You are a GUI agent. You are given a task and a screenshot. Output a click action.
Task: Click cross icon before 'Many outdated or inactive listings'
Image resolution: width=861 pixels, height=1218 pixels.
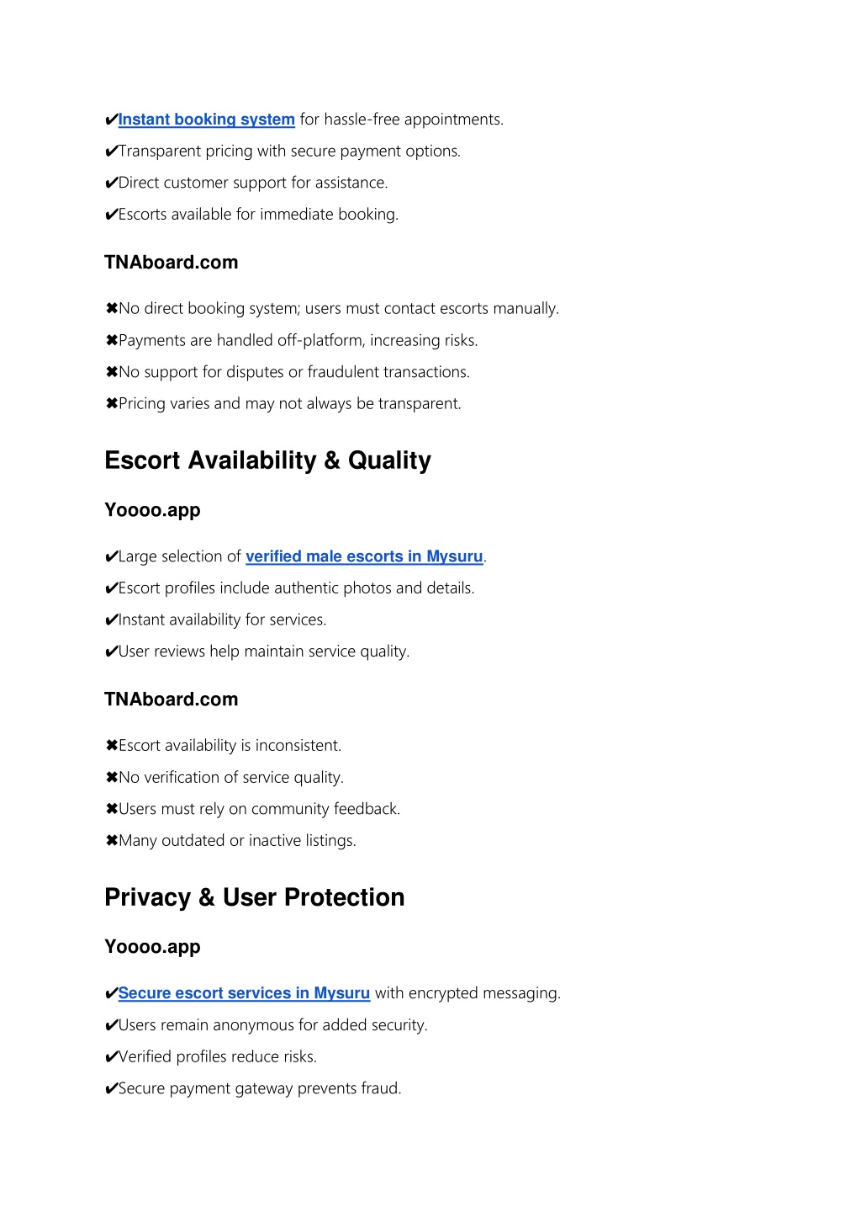point(111,841)
